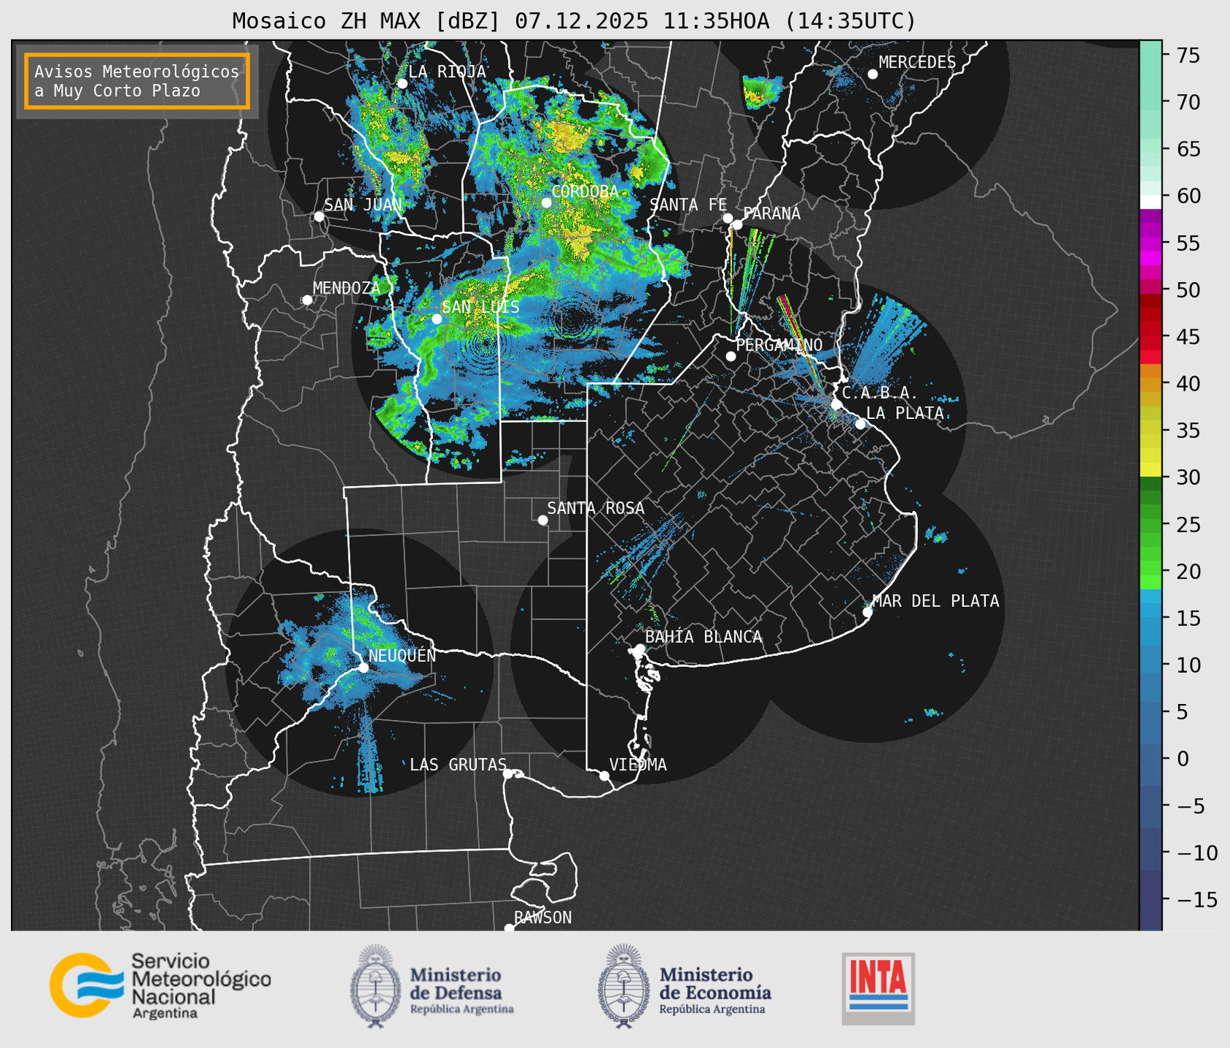
Task: Click the MAR DEL PLATA label text
Action: click(935, 601)
